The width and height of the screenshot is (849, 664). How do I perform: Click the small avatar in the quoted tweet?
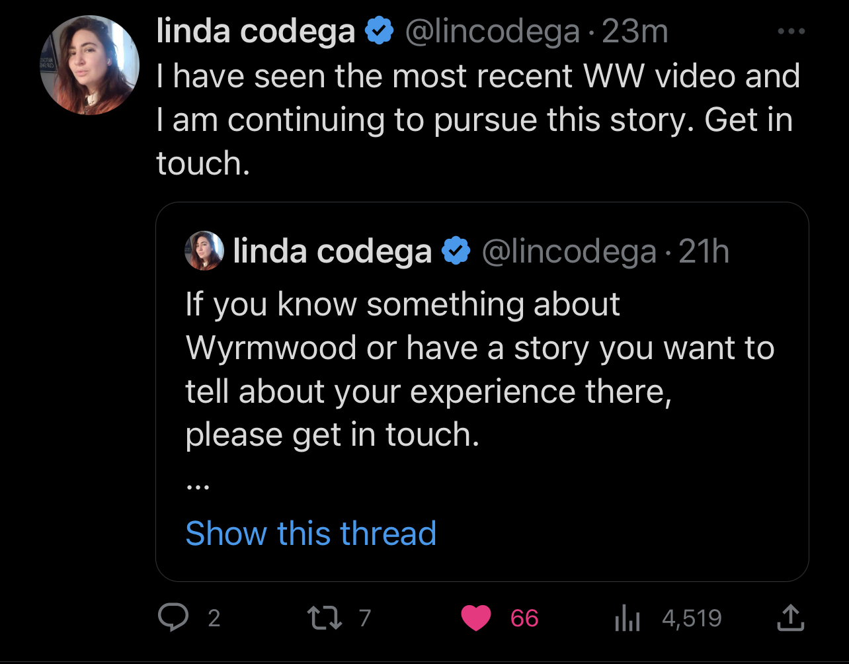tap(204, 251)
